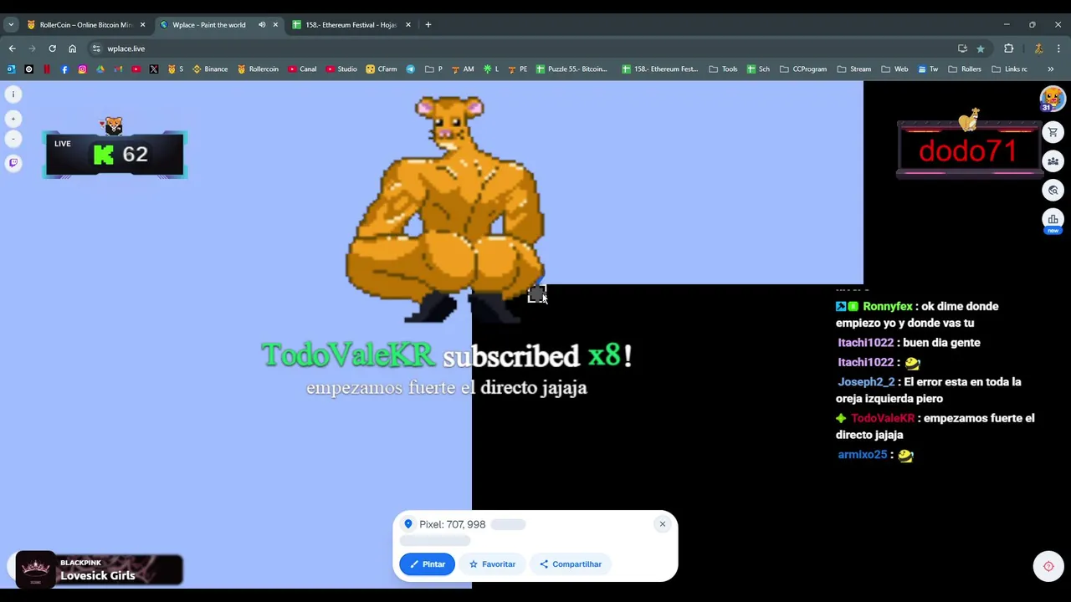Click the info button on Wplace map
Viewport: 1071px width, 602px height.
(13, 94)
